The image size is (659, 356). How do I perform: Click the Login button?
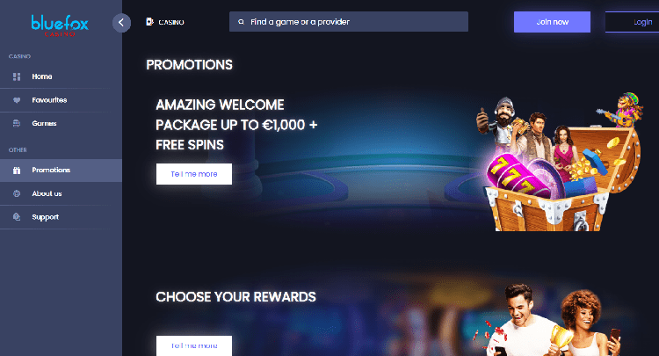coord(632,22)
